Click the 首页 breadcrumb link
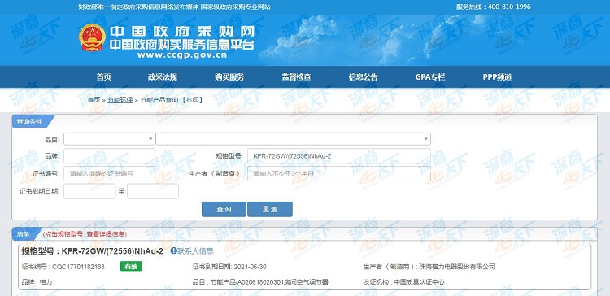This screenshot has width=610, height=296. [x=94, y=100]
